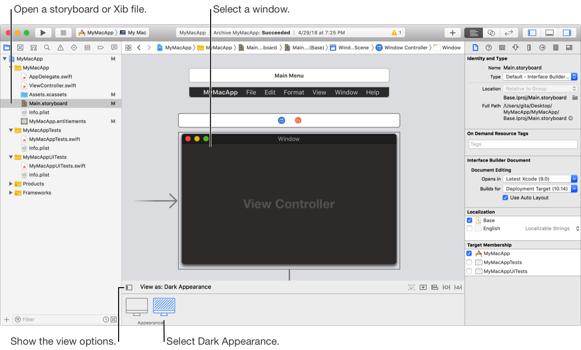The height and width of the screenshot is (350, 581).
Task: Toggle the document outline view
Action: click(x=129, y=287)
